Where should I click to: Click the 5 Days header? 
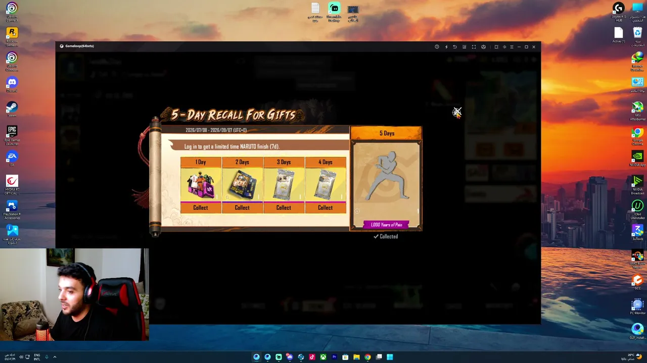coord(387,133)
